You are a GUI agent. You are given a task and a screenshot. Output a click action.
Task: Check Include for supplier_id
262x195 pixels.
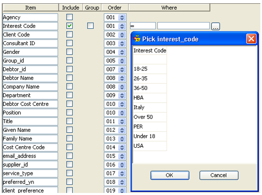coord(70,165)
